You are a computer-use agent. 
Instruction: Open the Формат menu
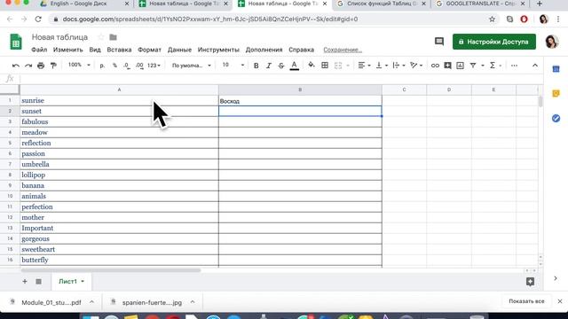(149, 50)
